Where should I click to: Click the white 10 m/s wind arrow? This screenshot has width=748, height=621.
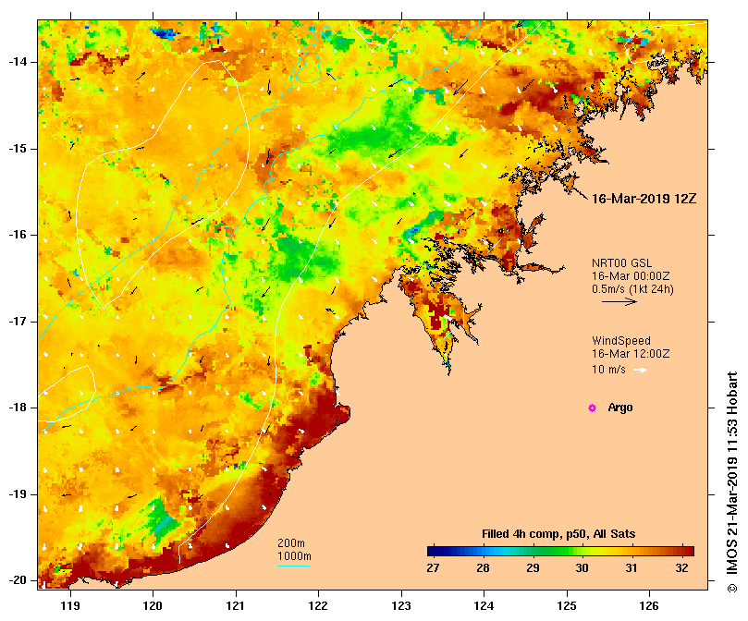[640, 370]
